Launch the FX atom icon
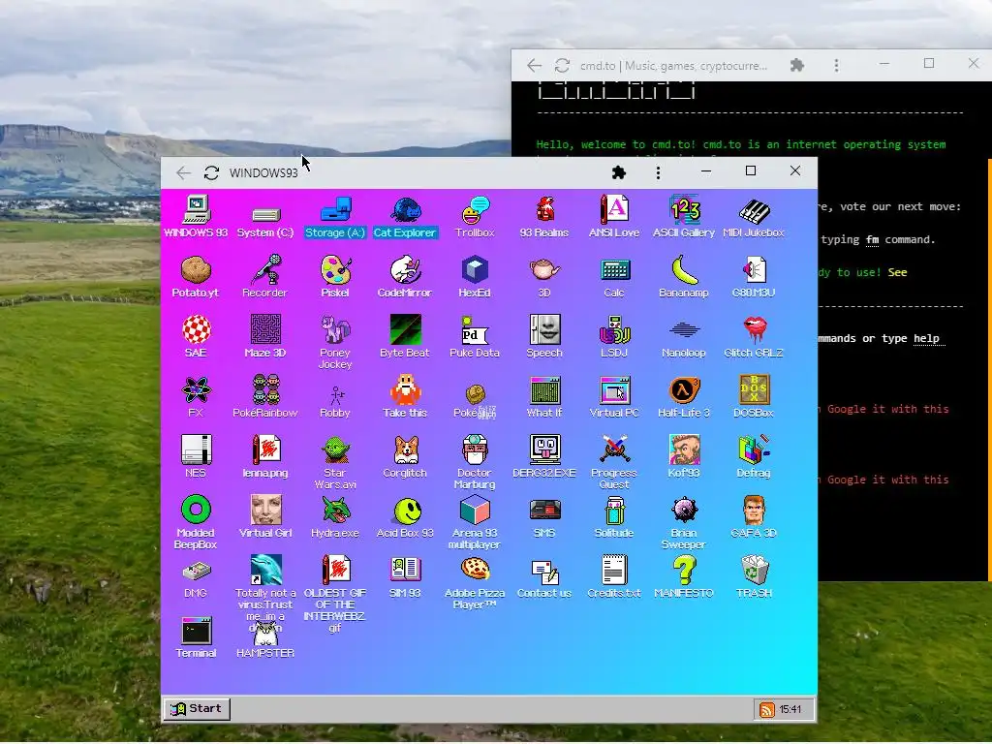 click(196, 390)
